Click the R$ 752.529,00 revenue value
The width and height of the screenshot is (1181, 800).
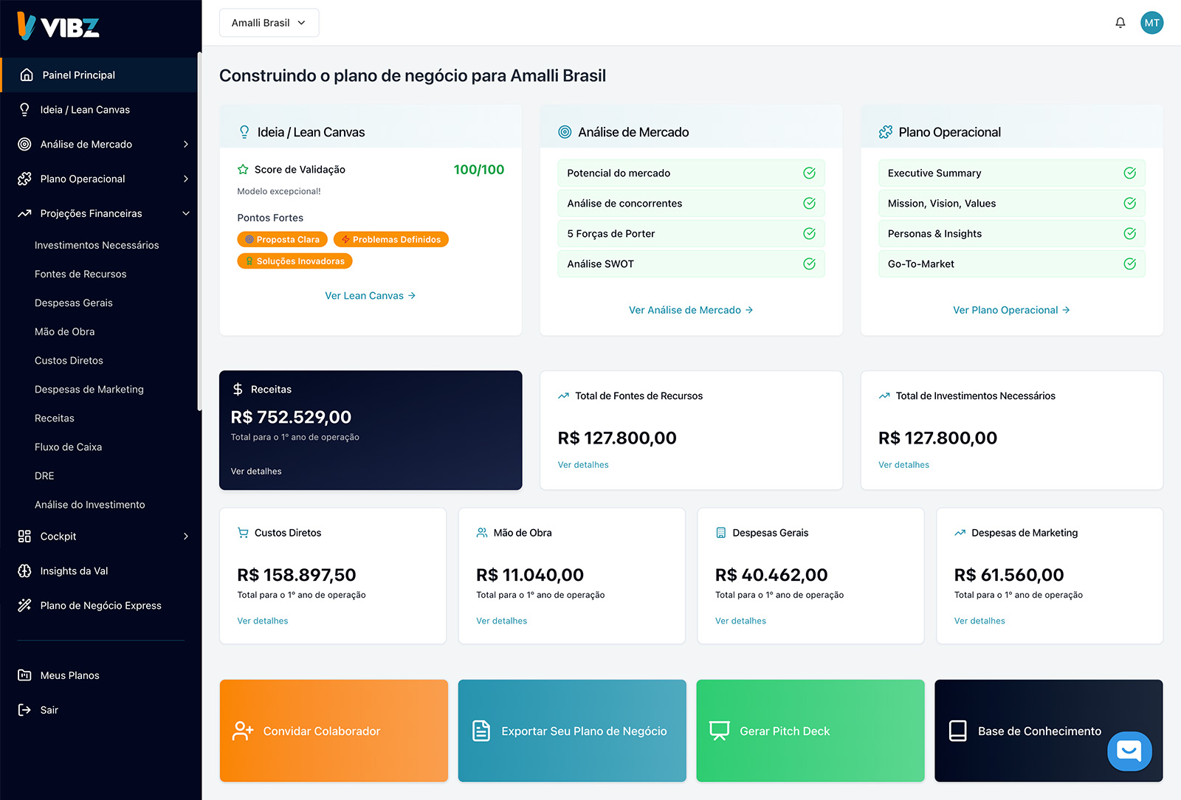coord(291,417)
